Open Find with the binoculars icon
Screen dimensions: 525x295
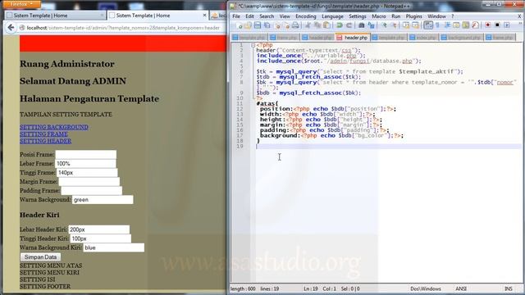[361, 25]
